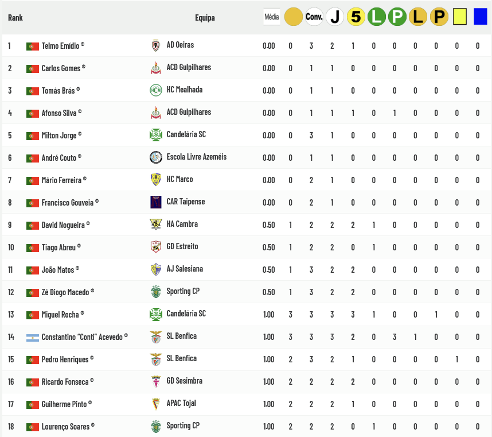Click the gold P column icon
Screen dimensions: 492x437
(439, 17)
